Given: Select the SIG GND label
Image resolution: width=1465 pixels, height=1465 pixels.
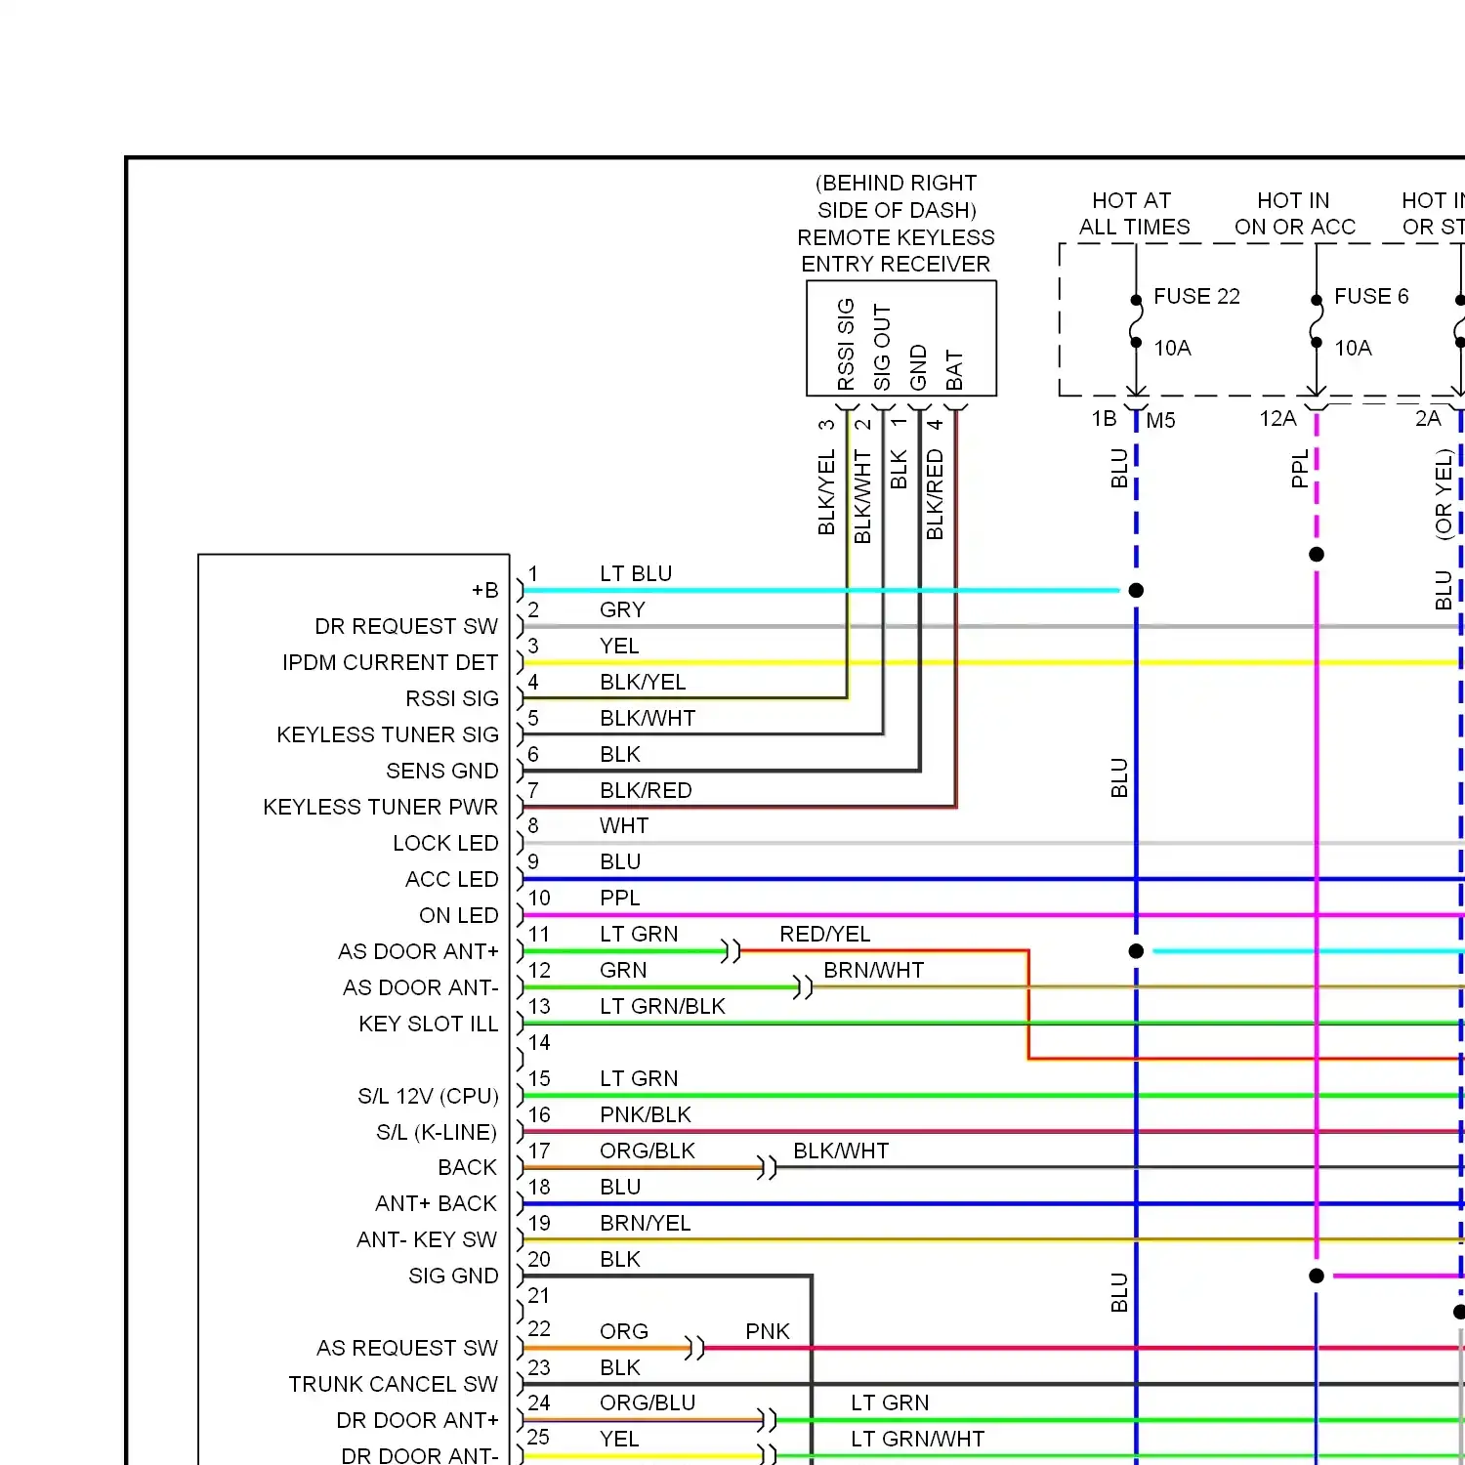Looking at the screenshot, I should point(453,1276).
